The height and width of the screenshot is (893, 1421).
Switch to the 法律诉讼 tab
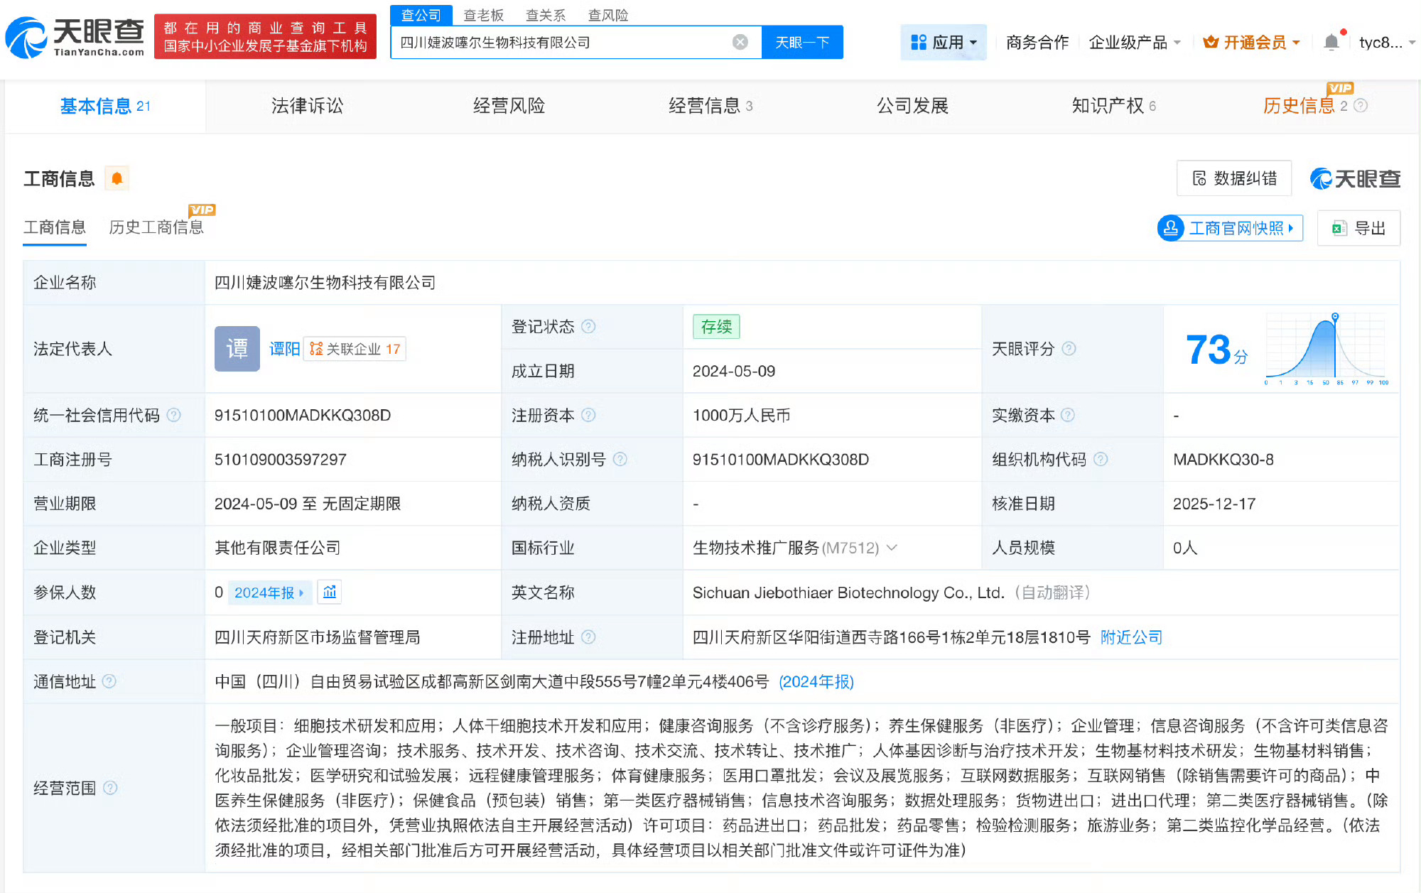[x=307, y=105]
